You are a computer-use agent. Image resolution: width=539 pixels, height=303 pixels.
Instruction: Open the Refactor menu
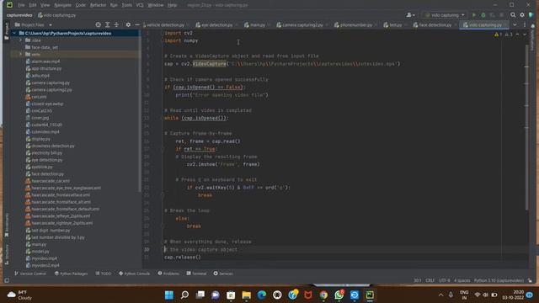tap(98, 5)
